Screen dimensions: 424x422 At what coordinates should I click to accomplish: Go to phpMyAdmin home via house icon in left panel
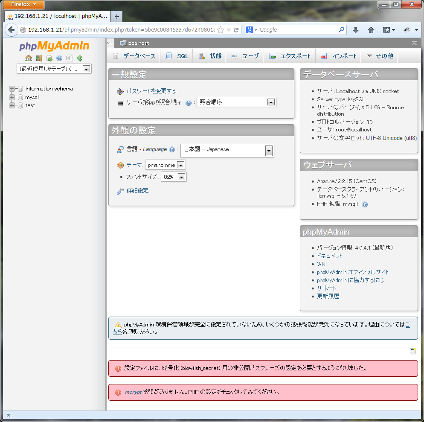click(29, 58)
